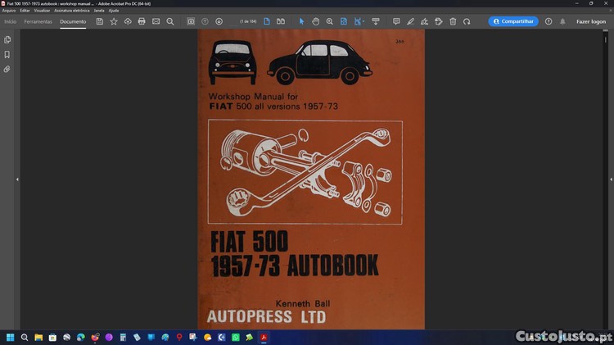Click the page number field
This screenshot has width=614, height=345.
coord(236,21)
